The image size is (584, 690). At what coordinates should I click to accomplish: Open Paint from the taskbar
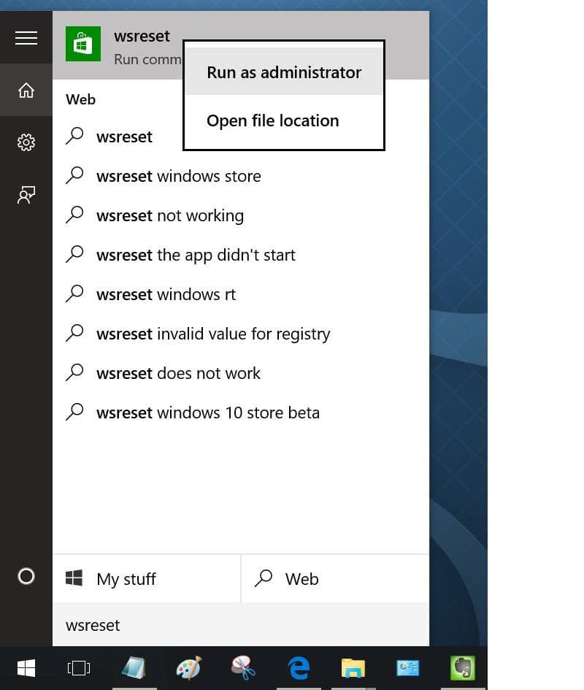point(188,667)
